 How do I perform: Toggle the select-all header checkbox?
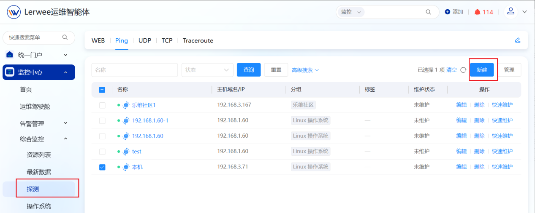pyautogui.click(x=102, y=90)
